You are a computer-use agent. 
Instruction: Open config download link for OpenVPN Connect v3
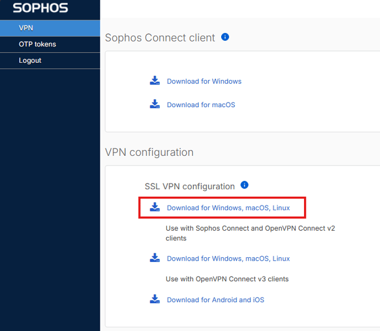[228, 258]
